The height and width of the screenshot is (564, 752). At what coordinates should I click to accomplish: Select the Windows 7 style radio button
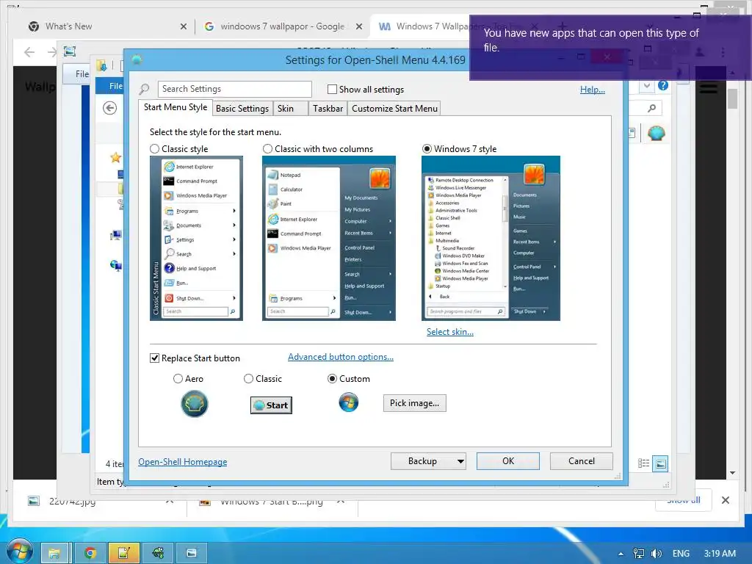427,149
